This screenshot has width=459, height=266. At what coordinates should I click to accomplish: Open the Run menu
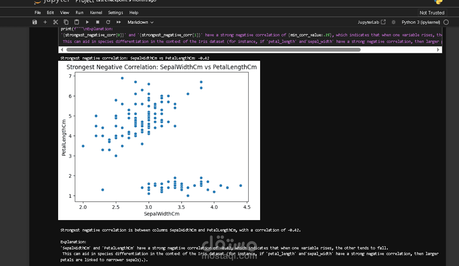point(79,13)
